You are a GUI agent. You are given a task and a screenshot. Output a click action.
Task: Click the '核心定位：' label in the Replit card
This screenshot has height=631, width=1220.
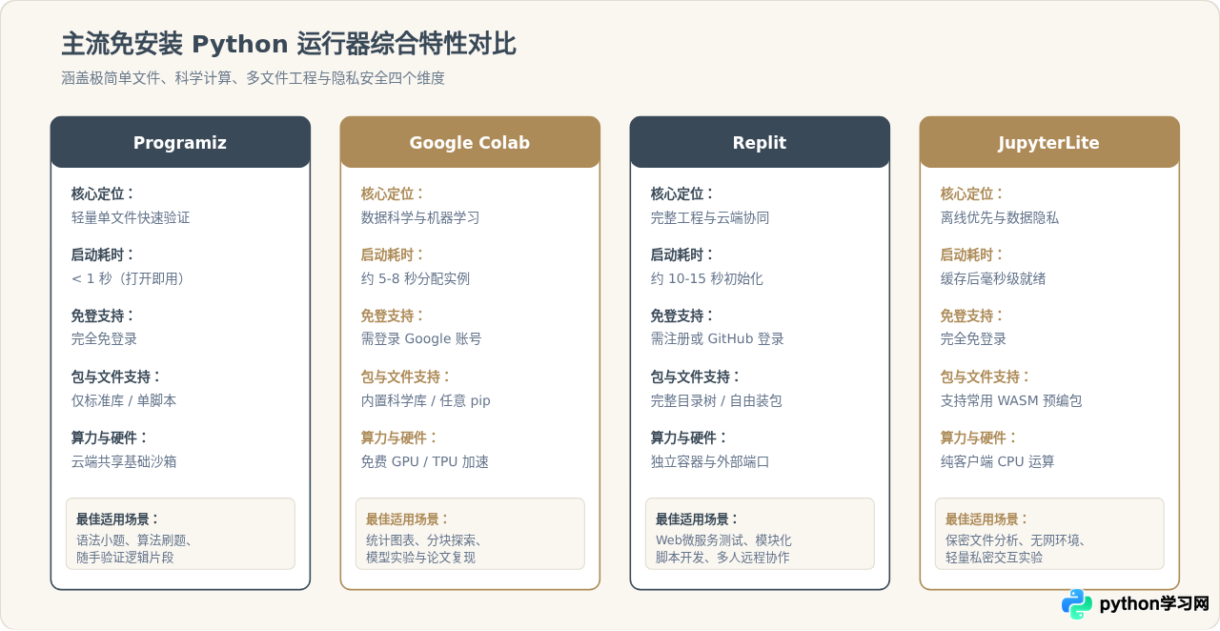pyautogui.click(x=682, y=193)
